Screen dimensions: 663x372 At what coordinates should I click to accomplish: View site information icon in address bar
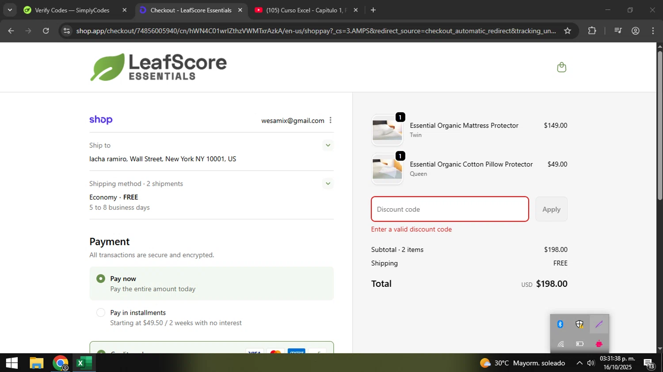coord(67,31)
